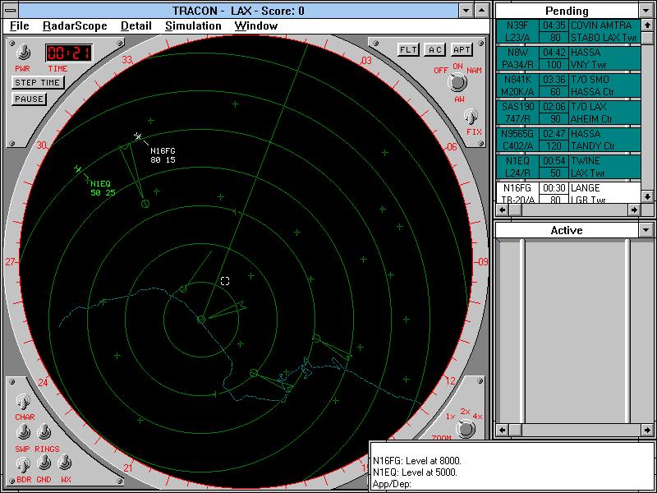Click 'LANGE' fix text in N16FG strip
The image size is (657, 493).
tap(586, 188)
